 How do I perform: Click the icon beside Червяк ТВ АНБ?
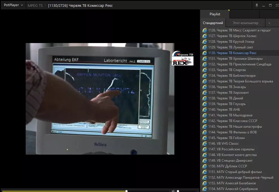click(x=205, y=110)
